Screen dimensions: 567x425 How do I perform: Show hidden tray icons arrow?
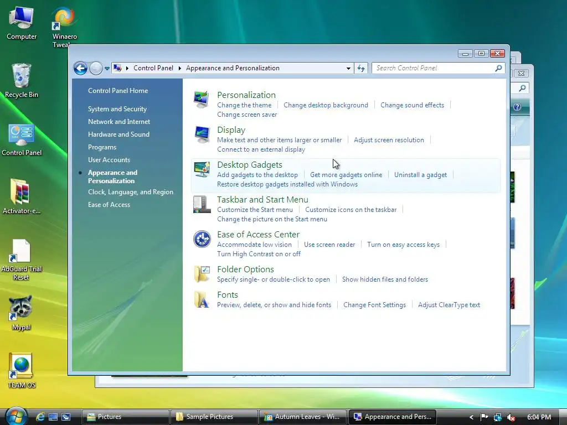click(x=472, y=417)
